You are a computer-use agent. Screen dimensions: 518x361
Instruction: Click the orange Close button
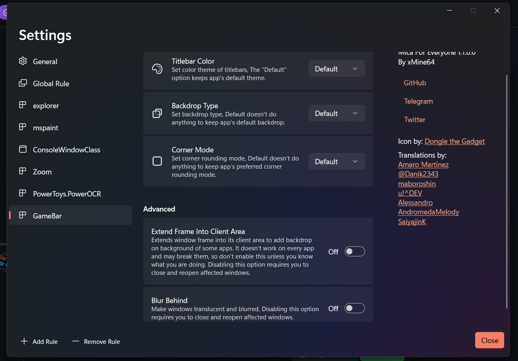[x=489, y=340]
